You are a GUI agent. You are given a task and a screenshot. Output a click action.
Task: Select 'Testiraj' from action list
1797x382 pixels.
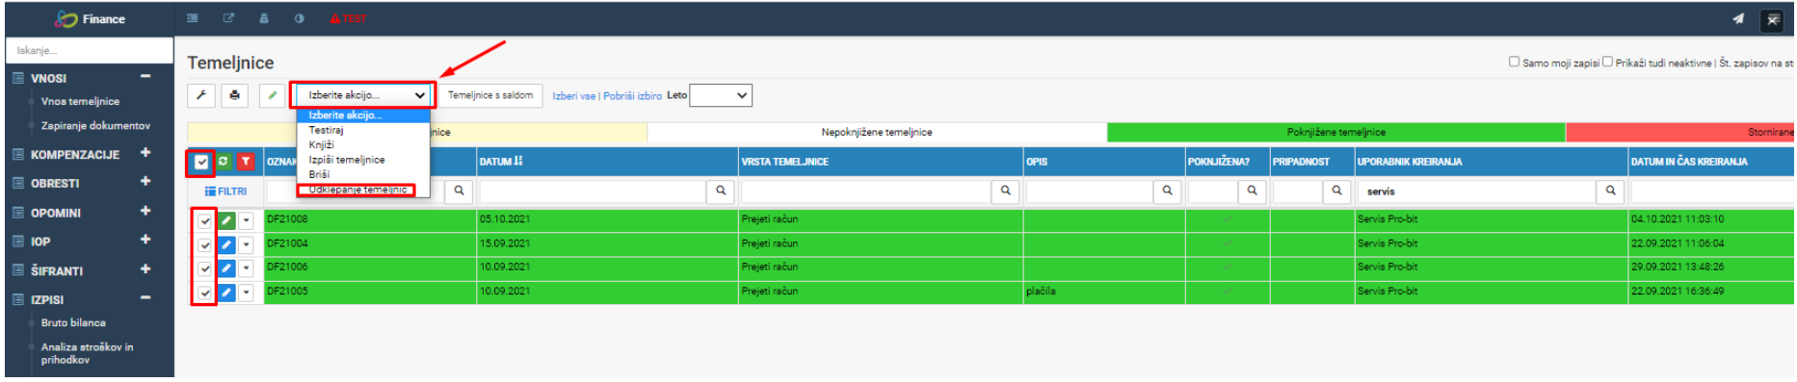(362, 130)
